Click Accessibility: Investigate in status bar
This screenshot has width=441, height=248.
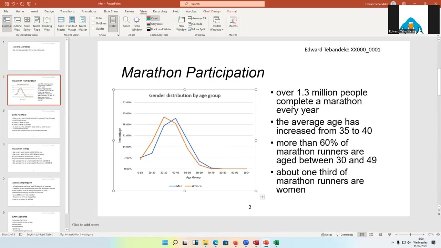(x=76, y=235)
